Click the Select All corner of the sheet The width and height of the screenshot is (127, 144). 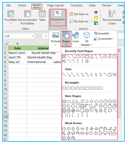[6, 44]
